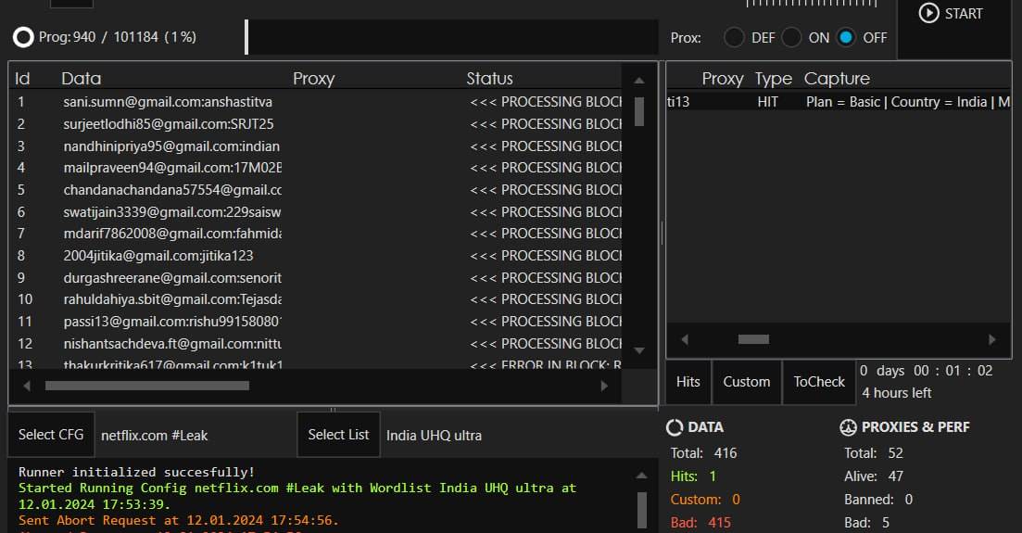1022x533 pixels.
Task: Sort by the Data column header
Action: (81, 79)
